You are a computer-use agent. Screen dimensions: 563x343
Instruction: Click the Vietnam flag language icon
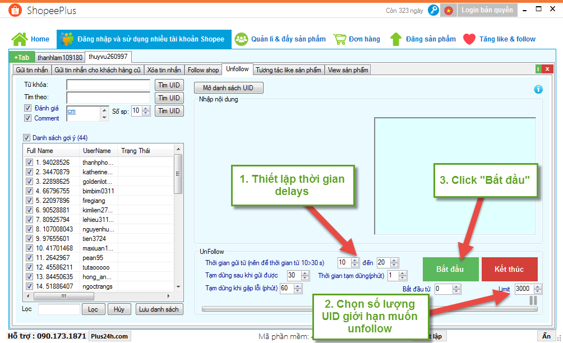pos(449,10)
